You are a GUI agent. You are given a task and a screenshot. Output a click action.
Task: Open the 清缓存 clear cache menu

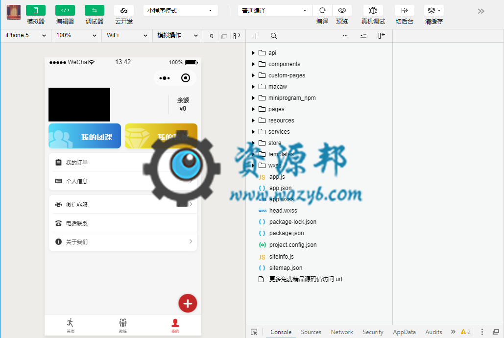pos(434,10)
